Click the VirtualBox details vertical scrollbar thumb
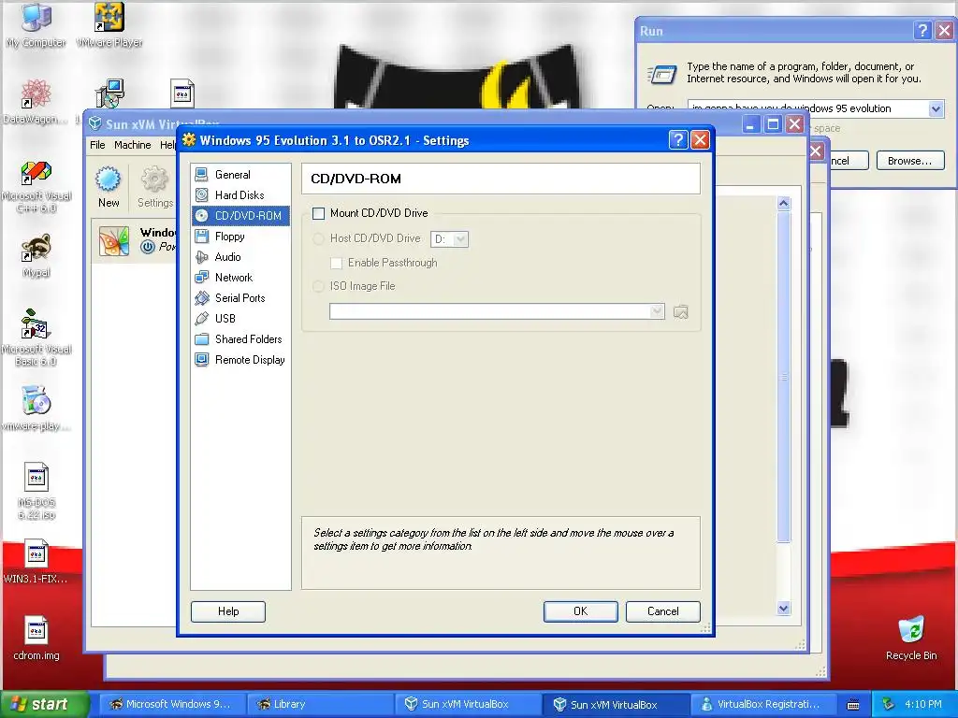This screenshot has height=718, width=958. click(784, 378)
